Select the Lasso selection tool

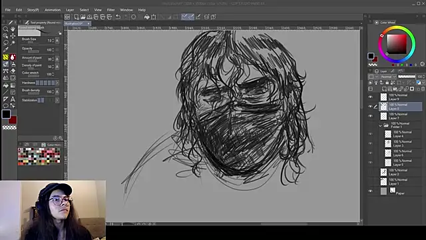point(5,43)
